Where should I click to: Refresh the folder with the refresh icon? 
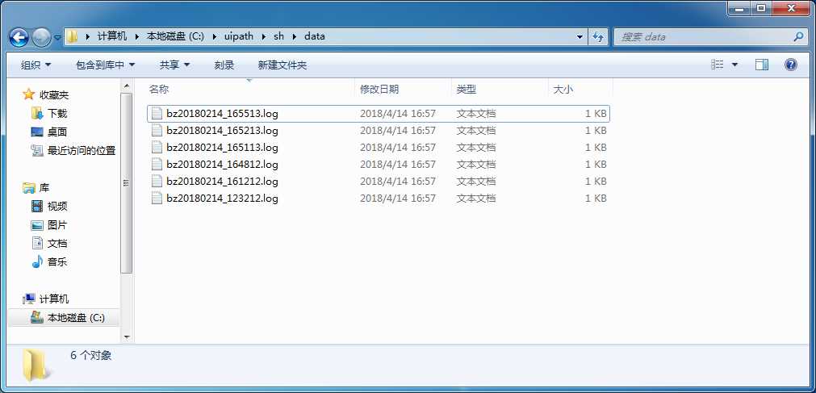(598, 37)
